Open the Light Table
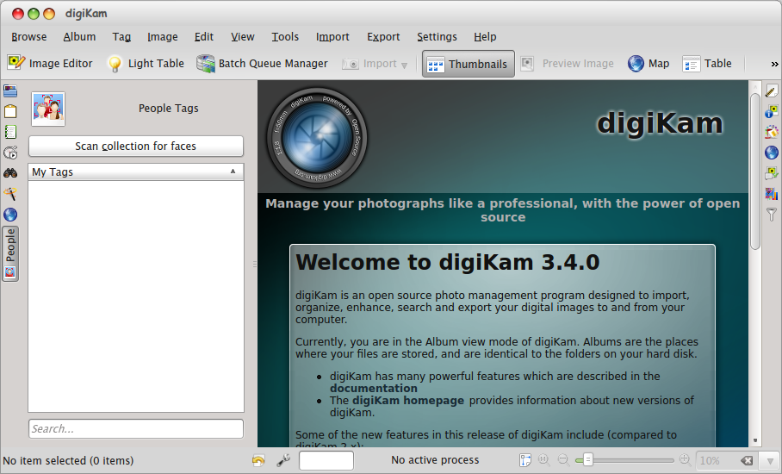 coord(146,64)
